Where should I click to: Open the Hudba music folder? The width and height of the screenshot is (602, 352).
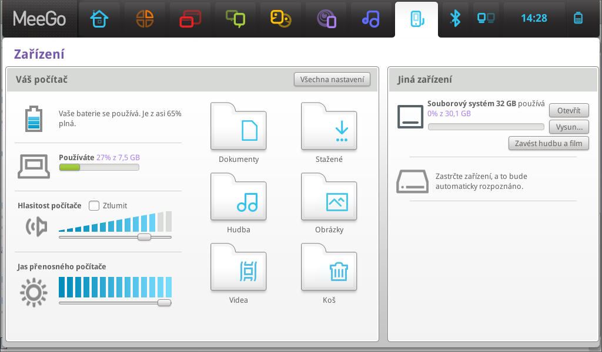pos(238,198)
